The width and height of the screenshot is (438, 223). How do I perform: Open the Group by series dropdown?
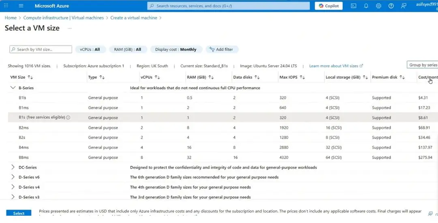click(x=422, y=65)
